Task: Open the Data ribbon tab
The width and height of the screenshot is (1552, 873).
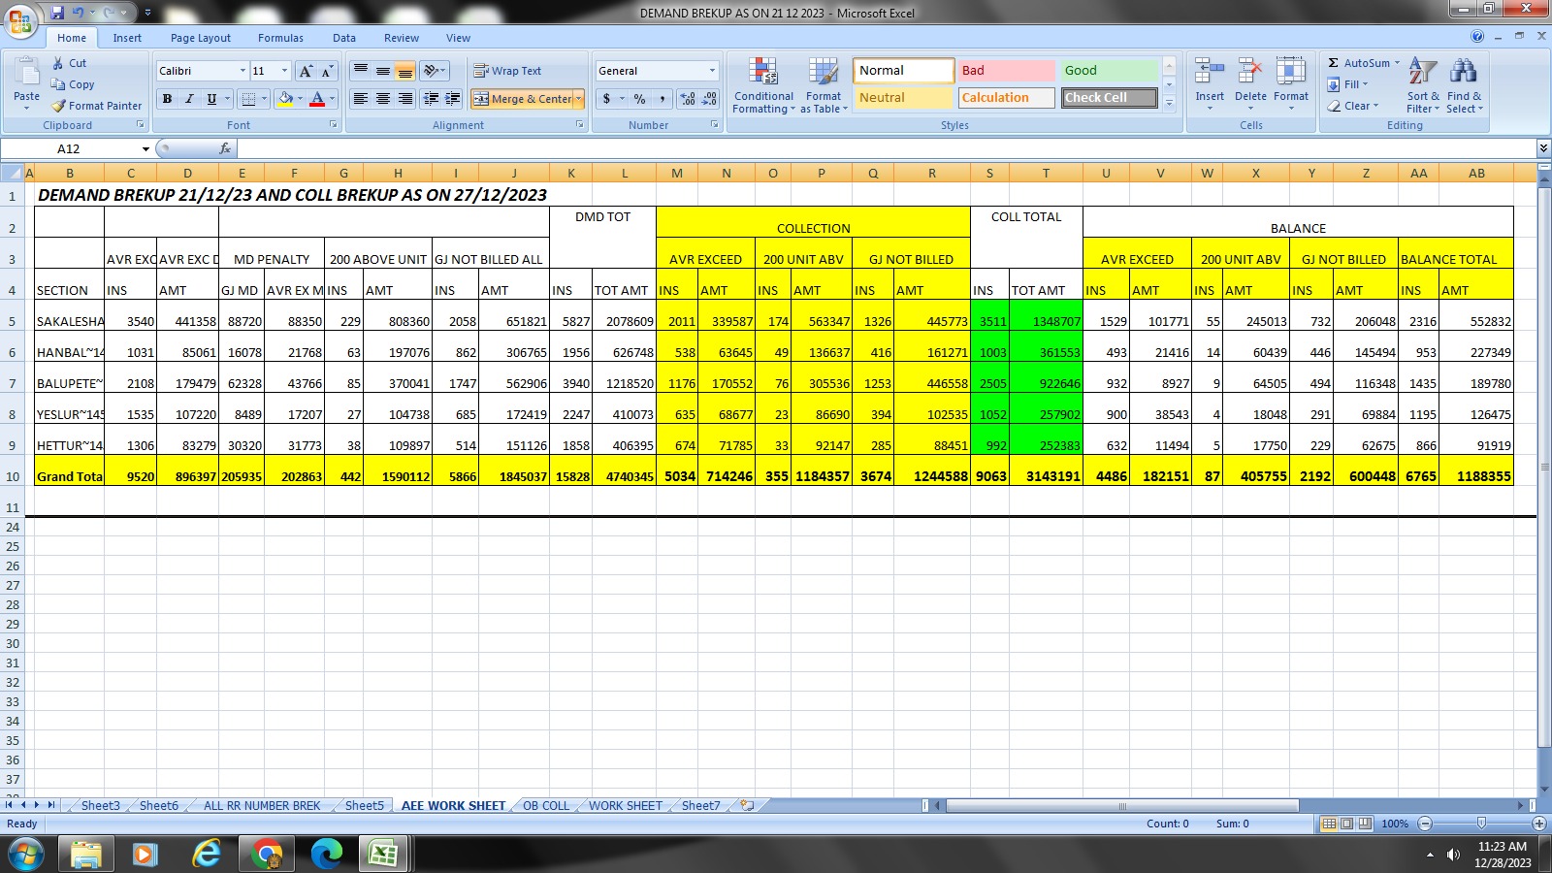Action: click(x=344, y=38)
